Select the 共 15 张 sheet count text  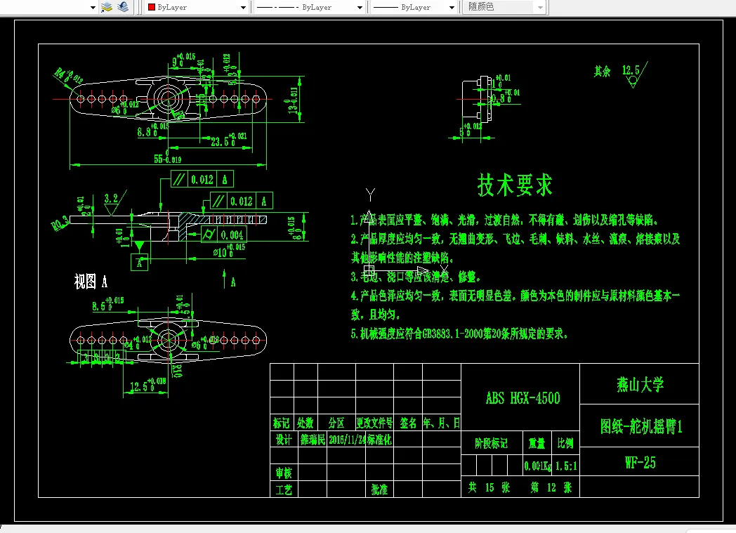(x=489, y=487)
